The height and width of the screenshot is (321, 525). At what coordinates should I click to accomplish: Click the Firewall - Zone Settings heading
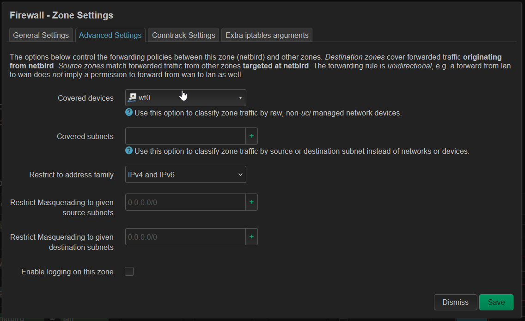point(61,15)
